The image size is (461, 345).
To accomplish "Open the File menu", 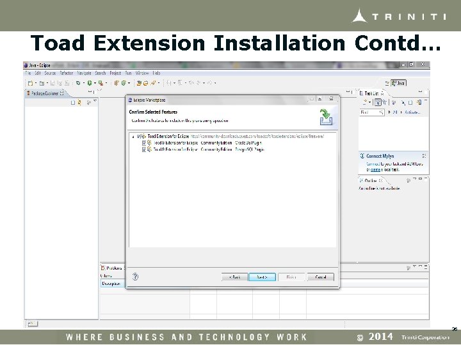I will [28, 73].
